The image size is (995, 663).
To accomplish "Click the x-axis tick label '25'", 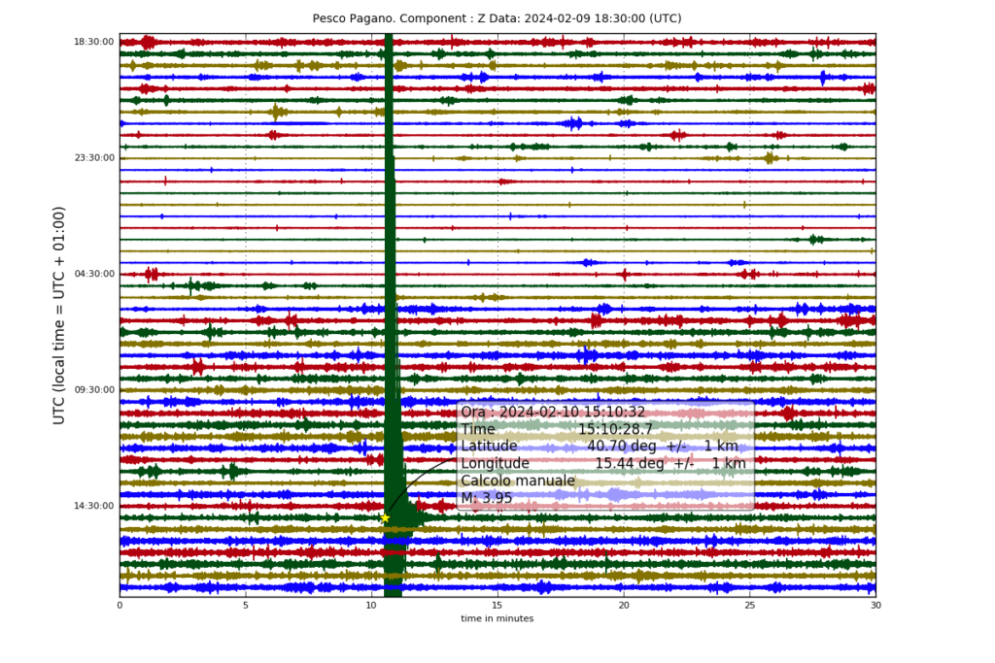I will pos(749,606).
